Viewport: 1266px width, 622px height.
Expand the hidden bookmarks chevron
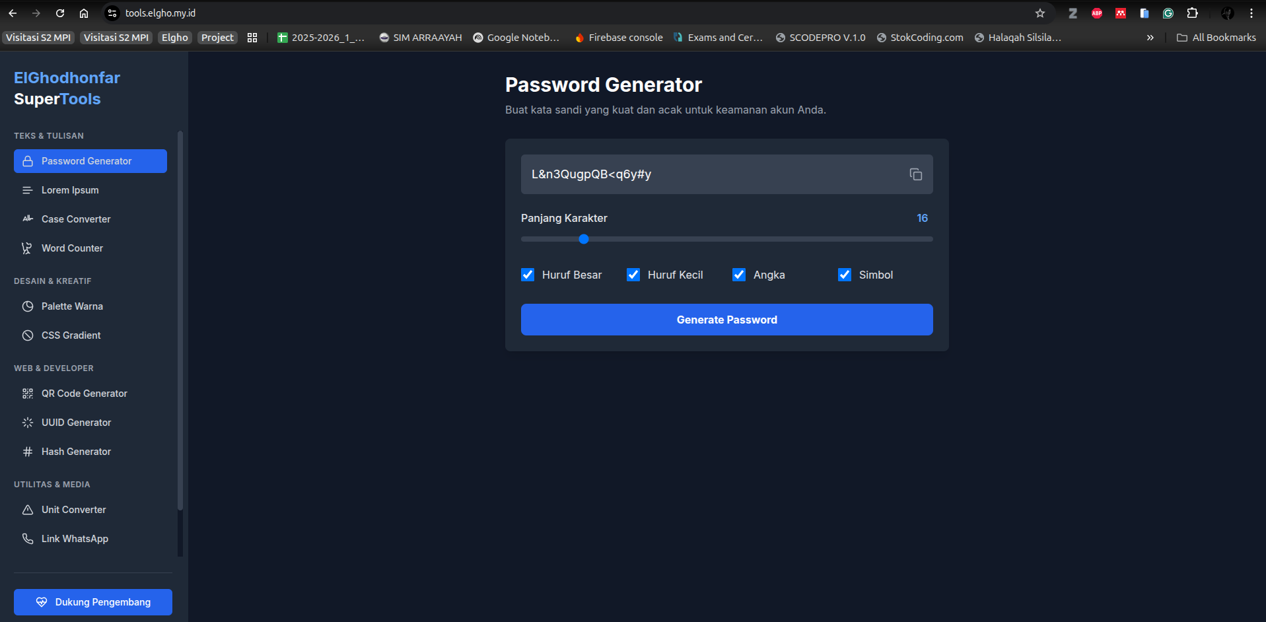point(1150,38)
